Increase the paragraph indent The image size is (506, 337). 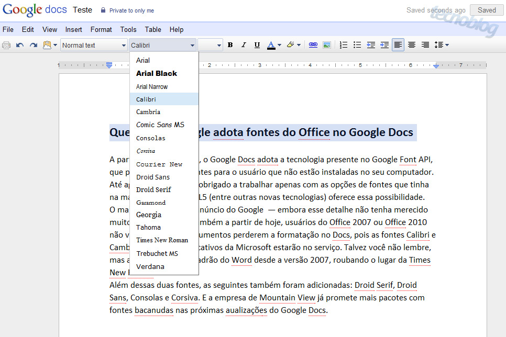(384, 45)
